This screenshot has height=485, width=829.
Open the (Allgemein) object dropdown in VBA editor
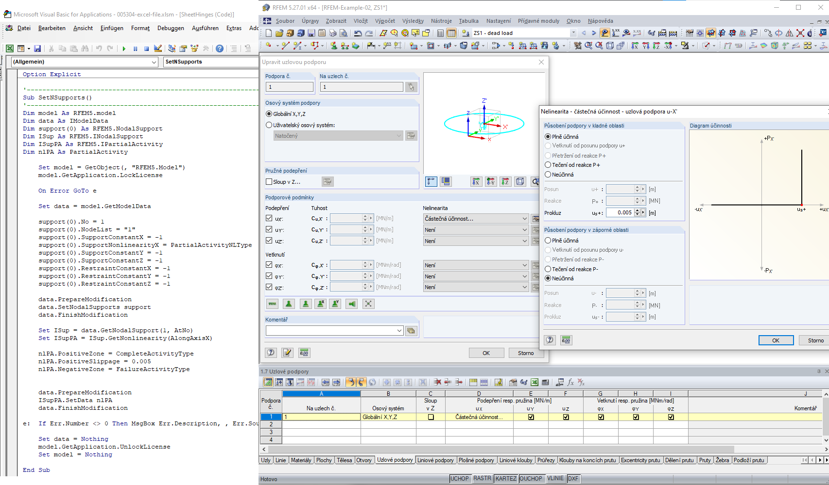(154, 62)
